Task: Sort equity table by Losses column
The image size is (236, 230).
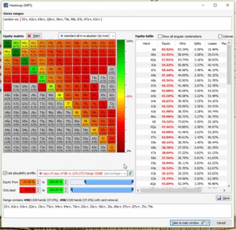Action: (x=212, y=44)
